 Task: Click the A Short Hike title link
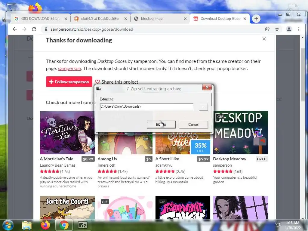167,159
